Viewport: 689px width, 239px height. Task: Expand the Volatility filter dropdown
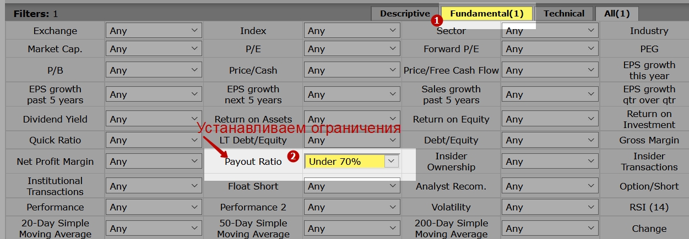coord(550,207)
